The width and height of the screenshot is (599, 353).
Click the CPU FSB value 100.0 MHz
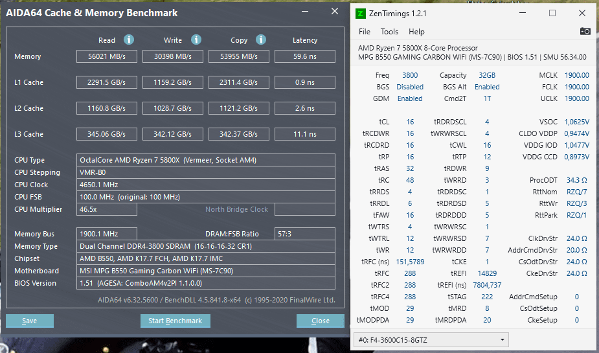pyautogui.click(x=206, y=197)
